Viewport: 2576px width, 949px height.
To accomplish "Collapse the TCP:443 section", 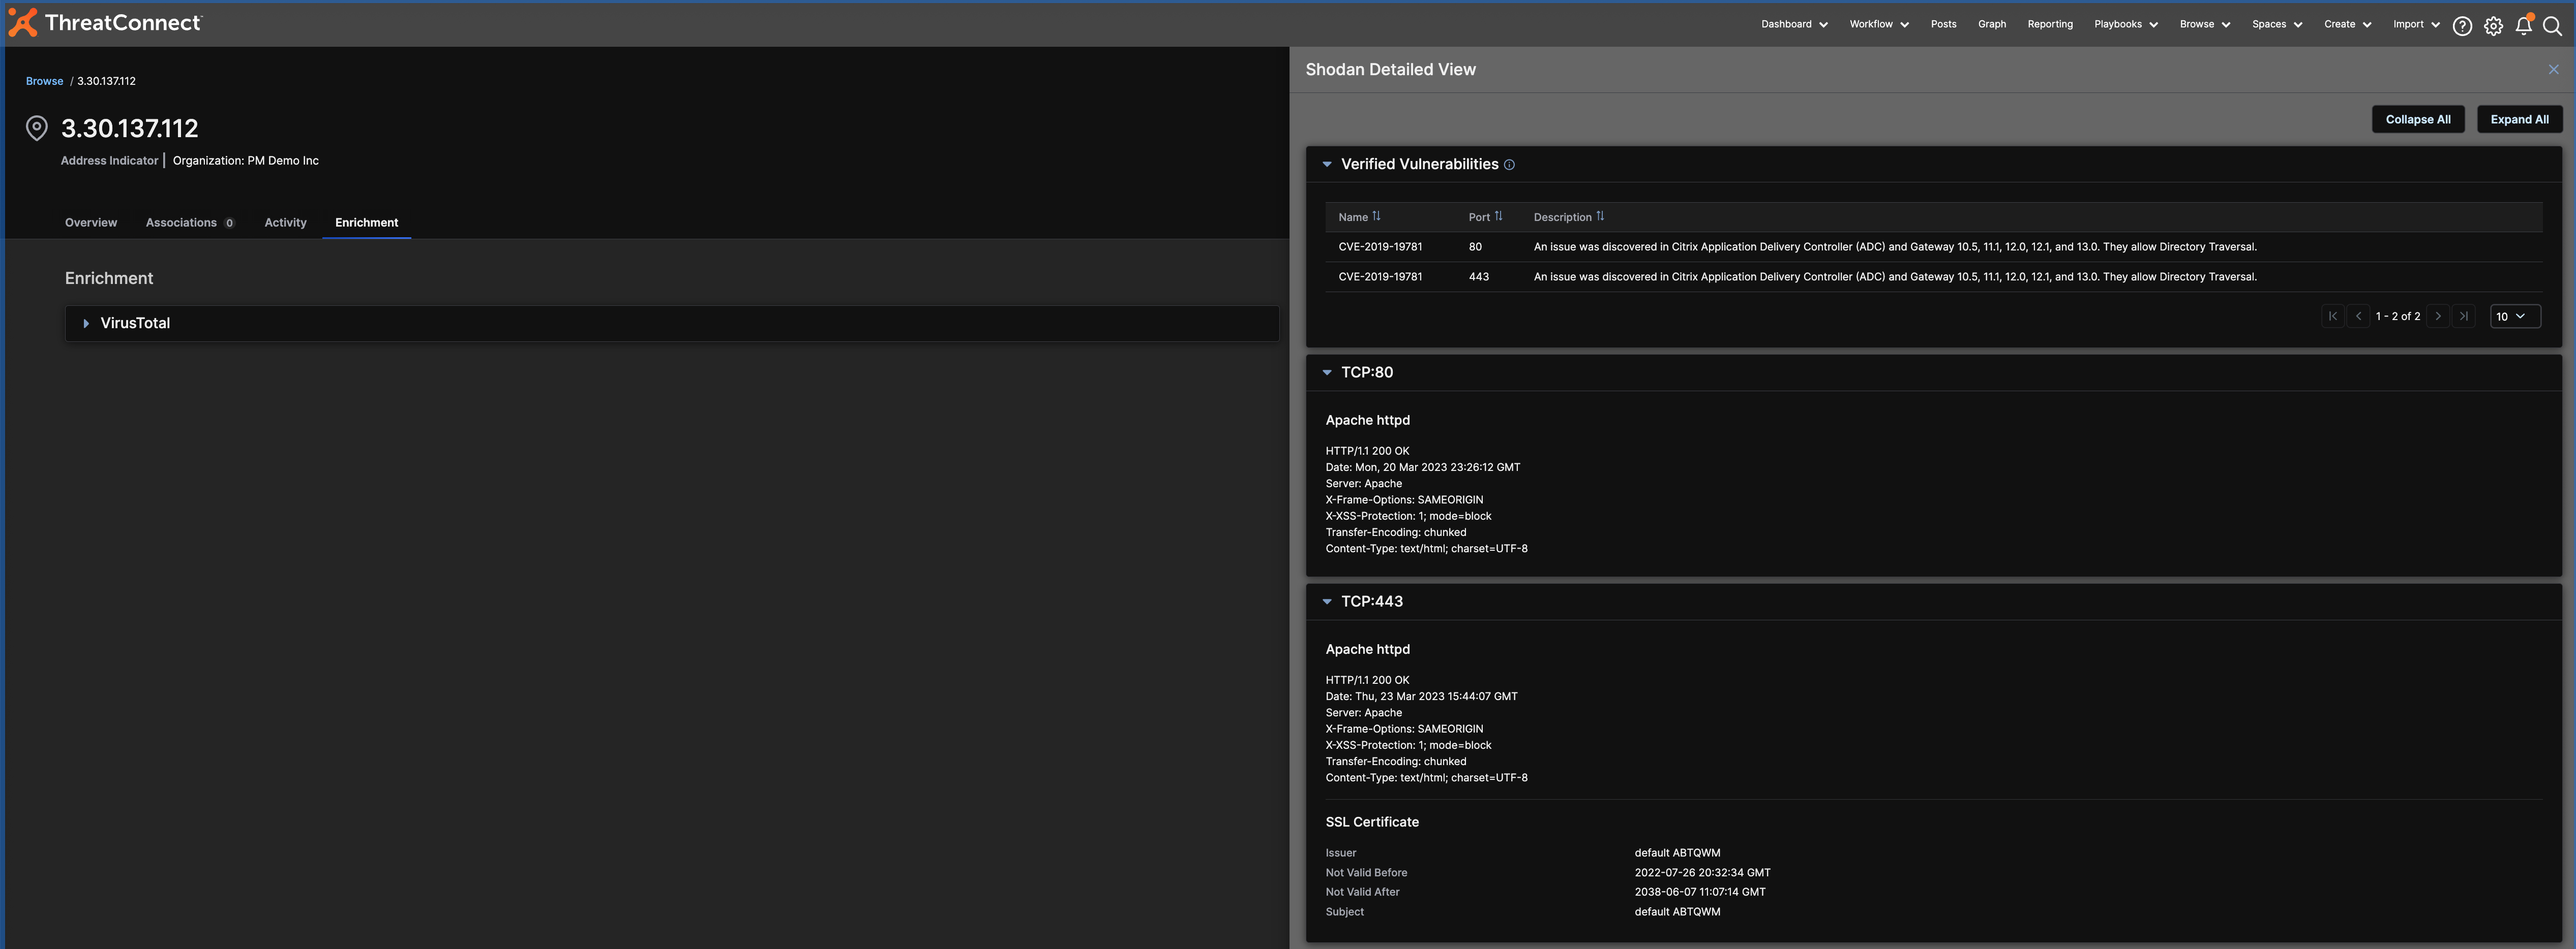I will (1327, 602).
